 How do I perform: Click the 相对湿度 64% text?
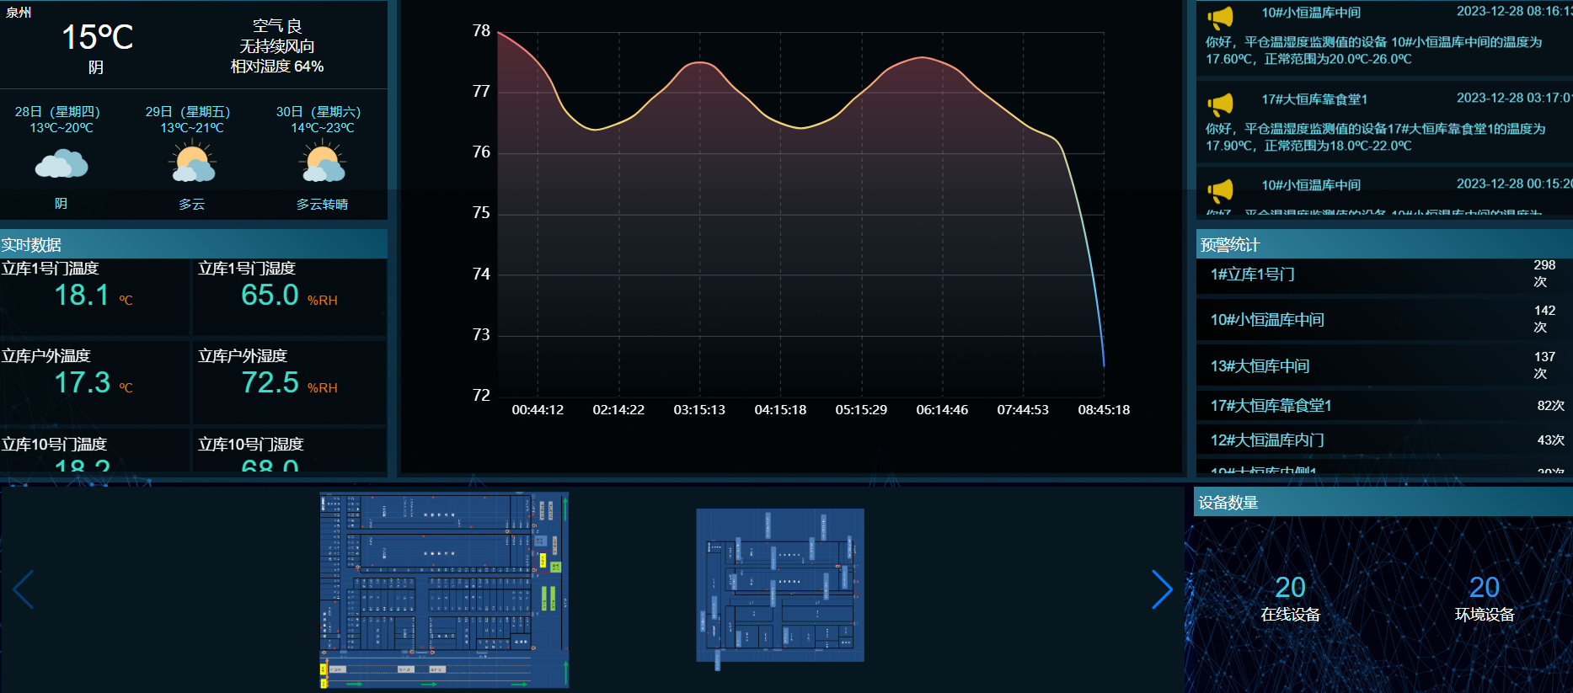coord(277,67)
